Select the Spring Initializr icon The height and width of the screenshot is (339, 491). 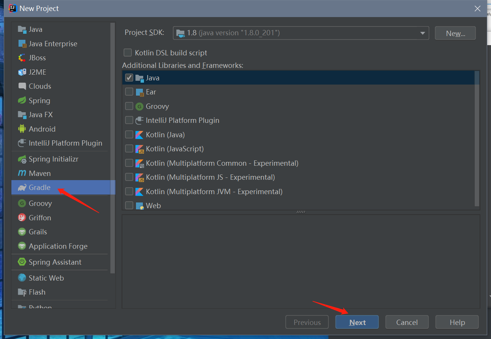[x=22, y=159]
